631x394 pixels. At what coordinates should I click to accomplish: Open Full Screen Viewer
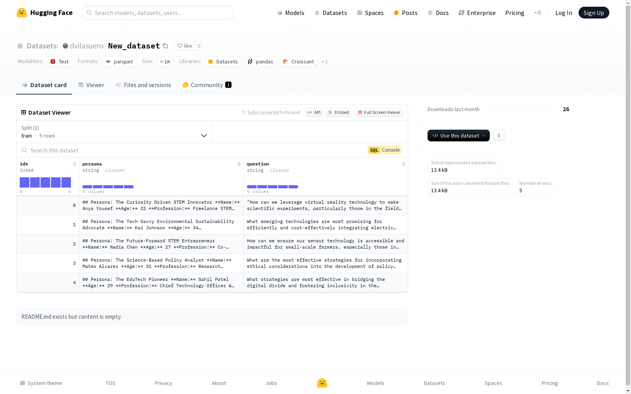pyautogui.click(x=379, y=112)
